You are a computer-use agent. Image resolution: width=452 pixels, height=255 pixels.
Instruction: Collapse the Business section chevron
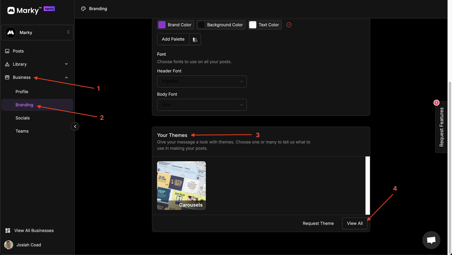66,78
